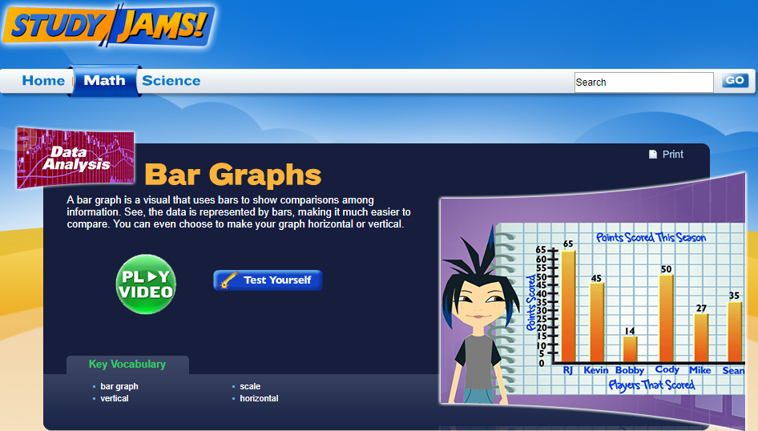This screenshot has width=758, height=431.
Task: Click the bar graph video thumbnail
Action: (x=592, y=301)
